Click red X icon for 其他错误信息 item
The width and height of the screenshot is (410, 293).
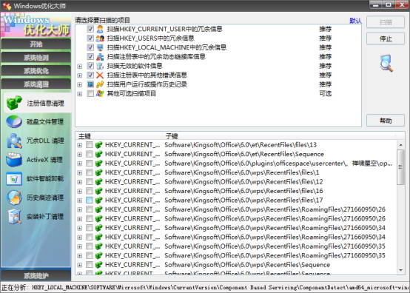[x=100, y=75]
